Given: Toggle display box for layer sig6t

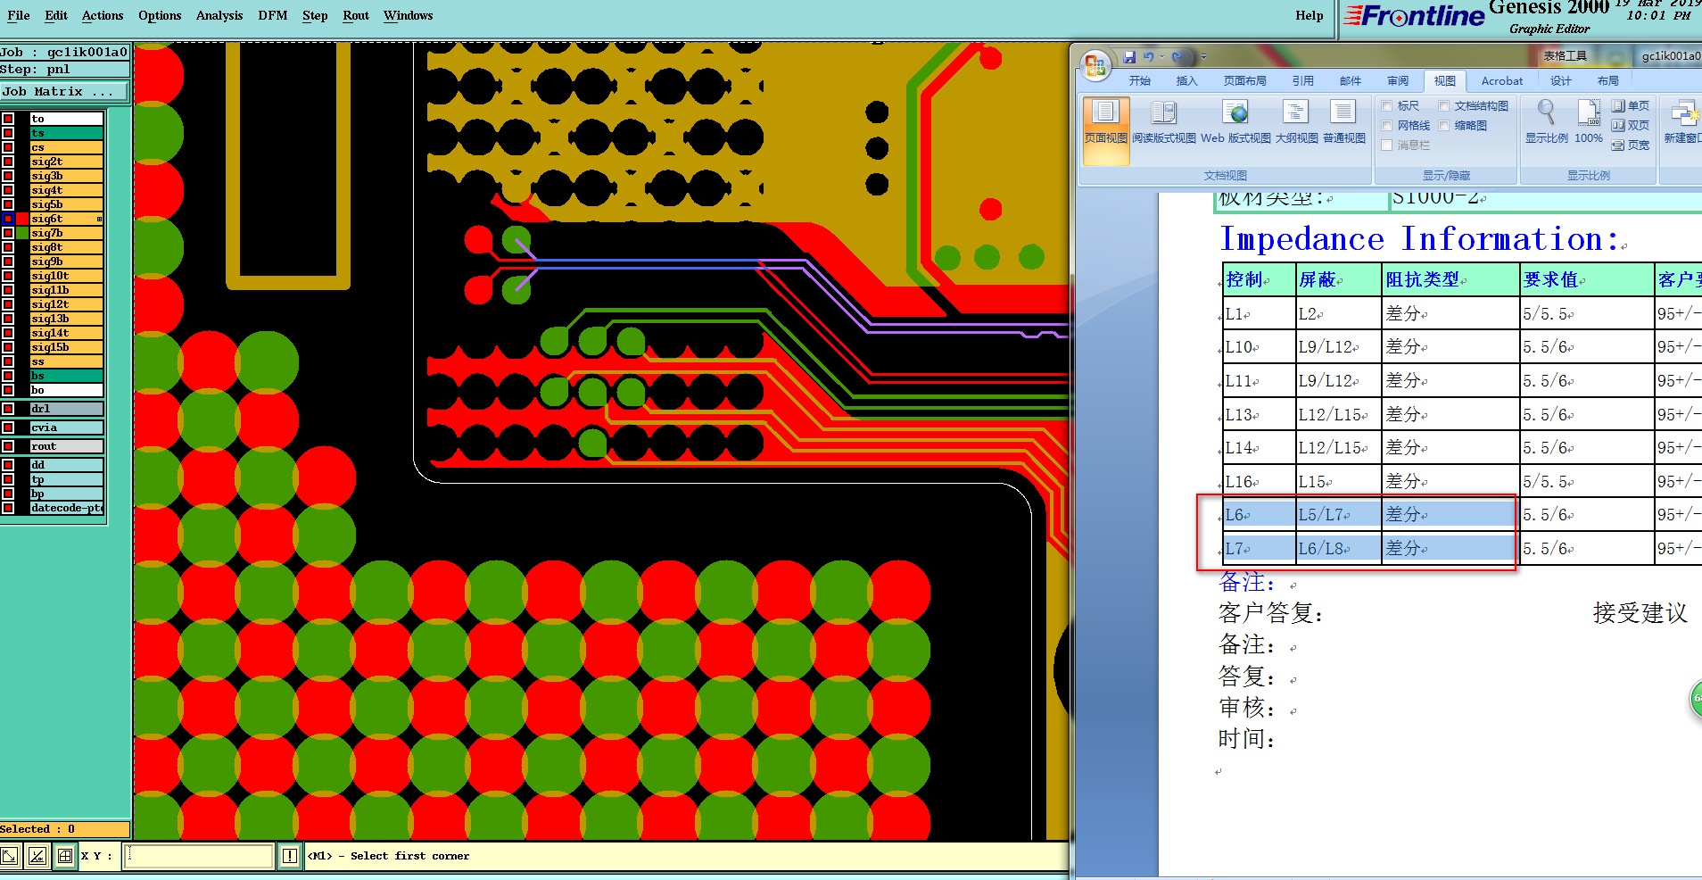Looking at the screenshot, I should pos(8,219).
